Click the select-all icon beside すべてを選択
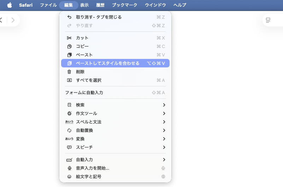 coord(69,80)
